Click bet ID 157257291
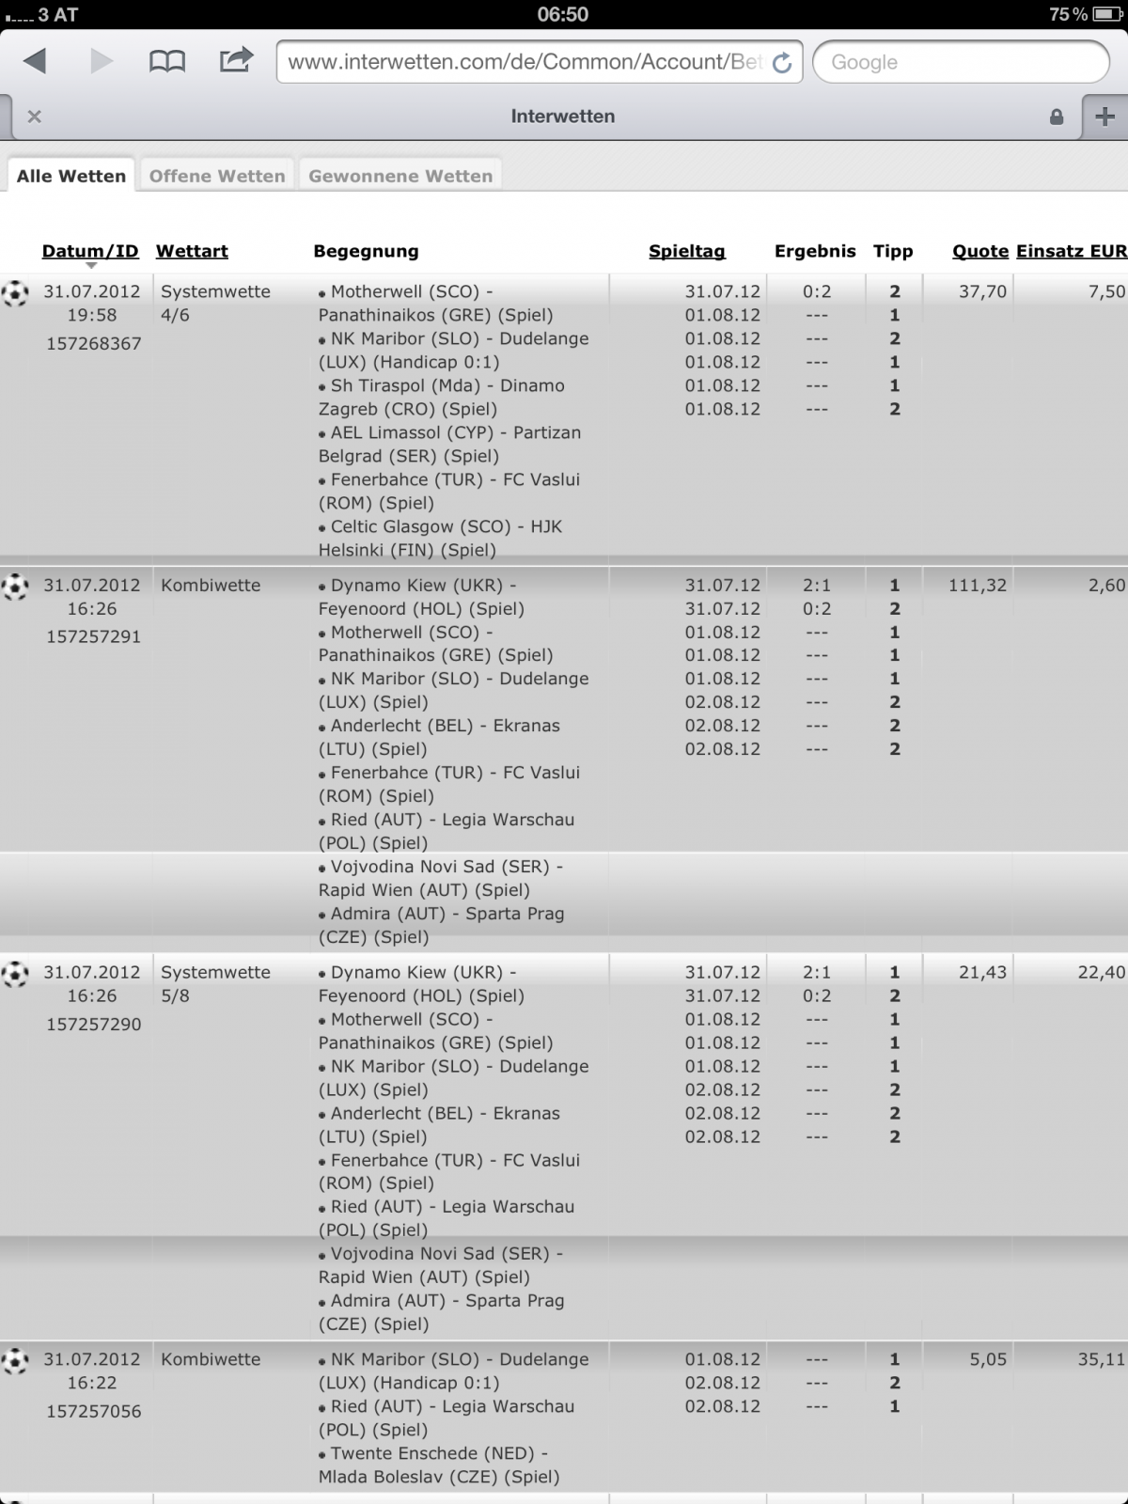Screen dimensions: 1128x1504 coord(94,637)
